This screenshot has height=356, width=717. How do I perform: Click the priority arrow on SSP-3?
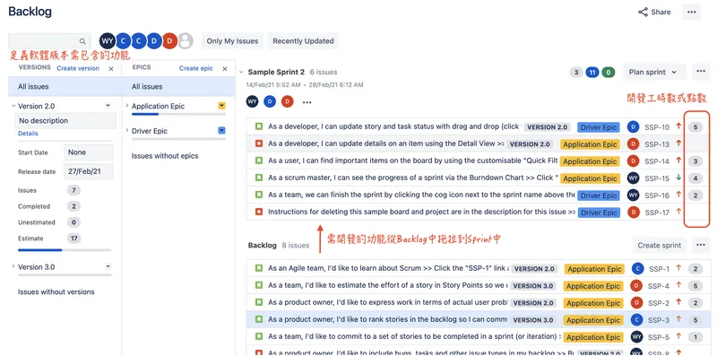pos(678,319)
